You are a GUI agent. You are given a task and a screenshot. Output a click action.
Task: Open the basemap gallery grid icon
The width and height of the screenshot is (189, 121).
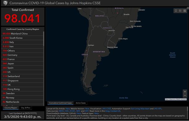(185, 11)
